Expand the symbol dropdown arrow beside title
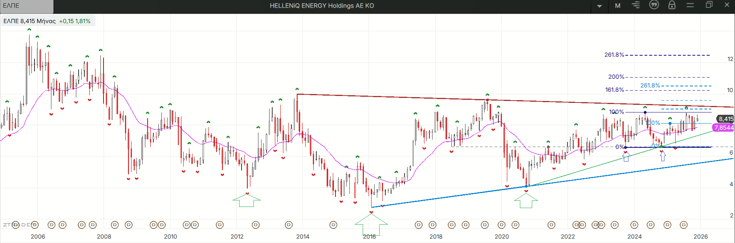 point(599,6)
